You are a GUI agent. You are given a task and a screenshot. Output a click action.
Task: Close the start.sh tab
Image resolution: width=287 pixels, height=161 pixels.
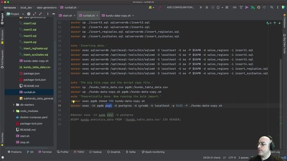pos(74,16)
